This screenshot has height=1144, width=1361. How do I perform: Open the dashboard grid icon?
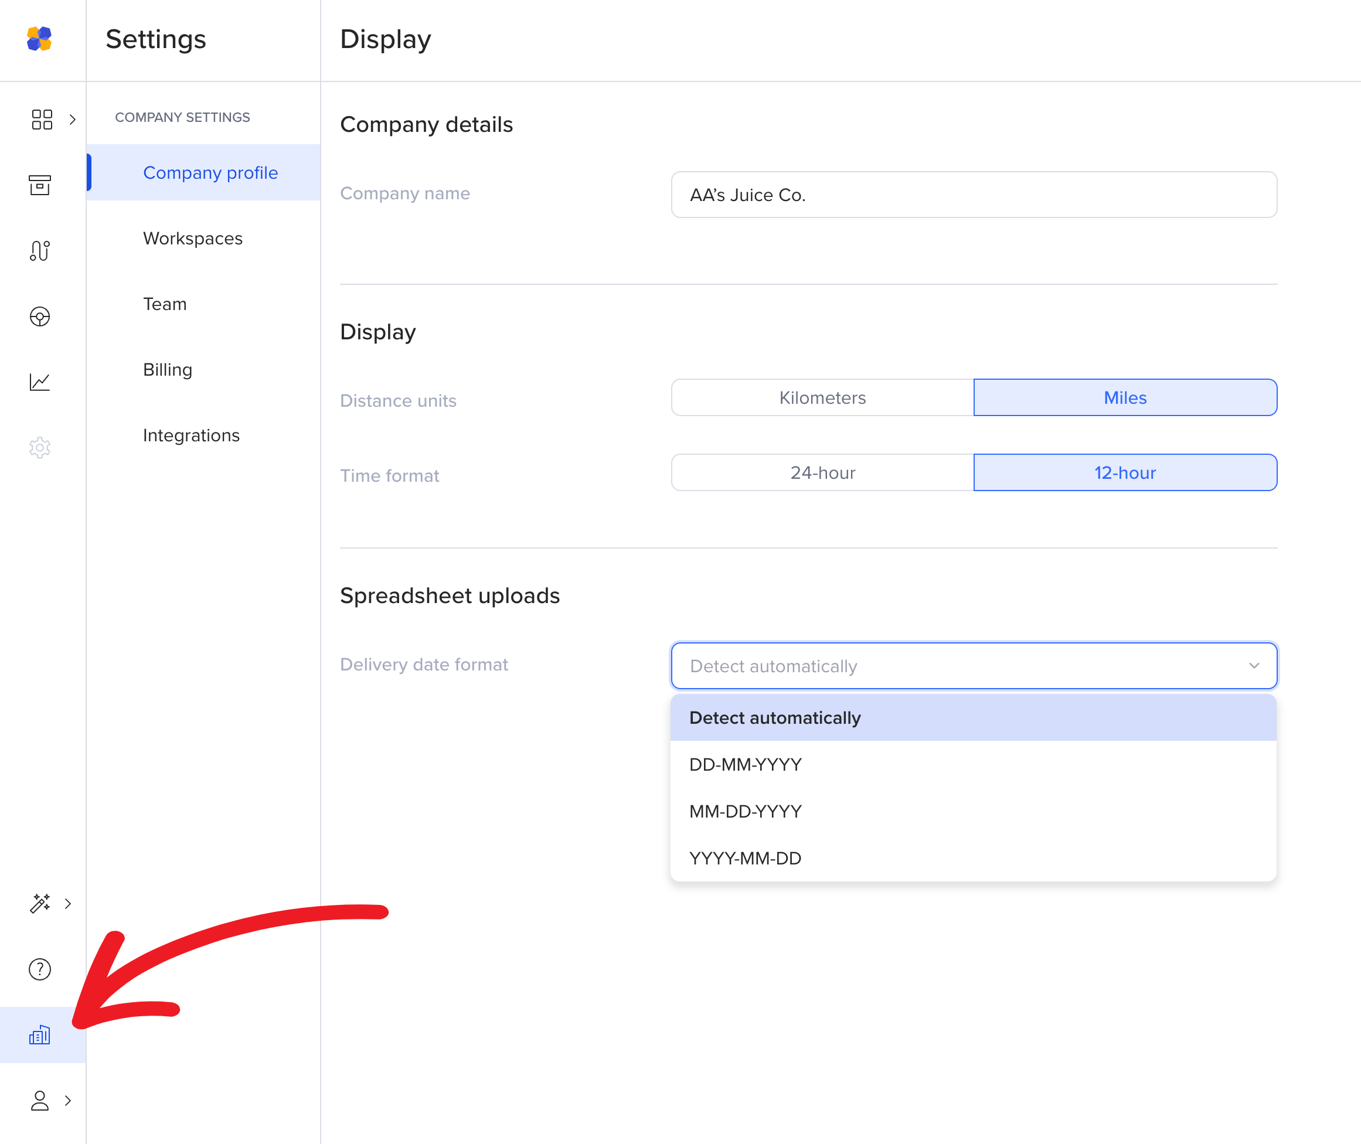[42, 120]
